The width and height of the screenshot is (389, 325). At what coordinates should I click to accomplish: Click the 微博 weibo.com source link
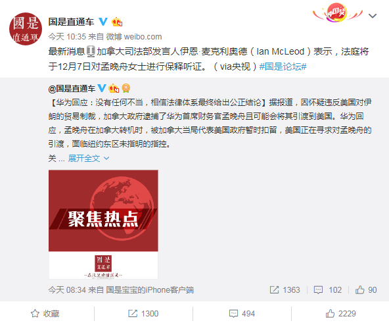[134, 37]
